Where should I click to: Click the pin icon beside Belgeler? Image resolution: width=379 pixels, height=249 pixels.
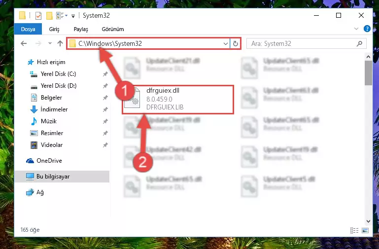pos(105,98)
